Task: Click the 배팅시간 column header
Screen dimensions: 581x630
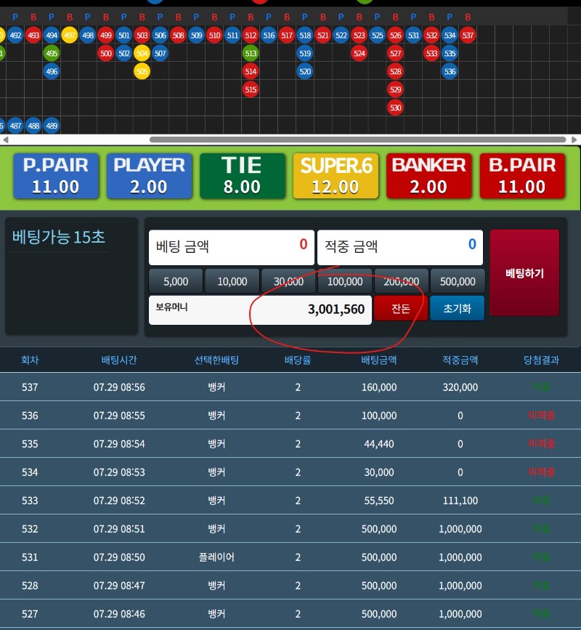Action: pyautogui.click(x=119, y=360)
